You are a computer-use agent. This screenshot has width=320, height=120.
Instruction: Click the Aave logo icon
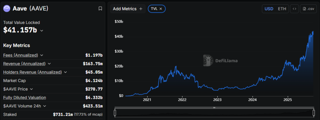(x=7, y=8)
